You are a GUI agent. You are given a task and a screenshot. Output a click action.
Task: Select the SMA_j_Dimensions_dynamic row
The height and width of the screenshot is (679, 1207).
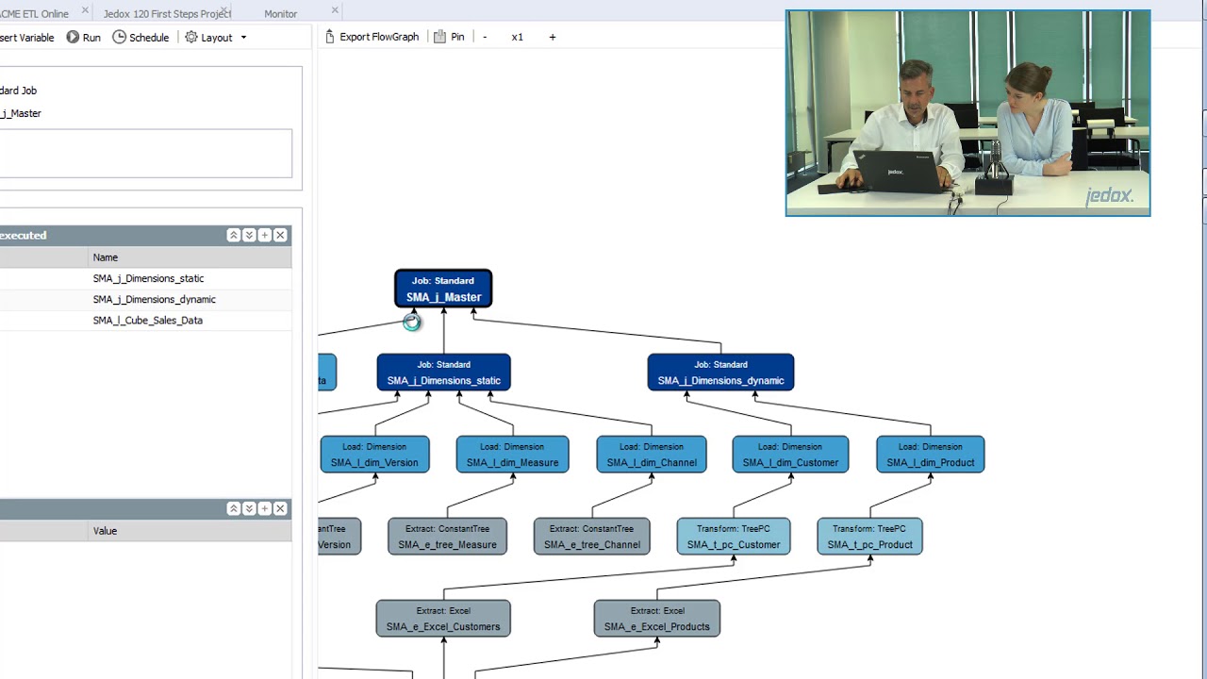tap(145, 299)
